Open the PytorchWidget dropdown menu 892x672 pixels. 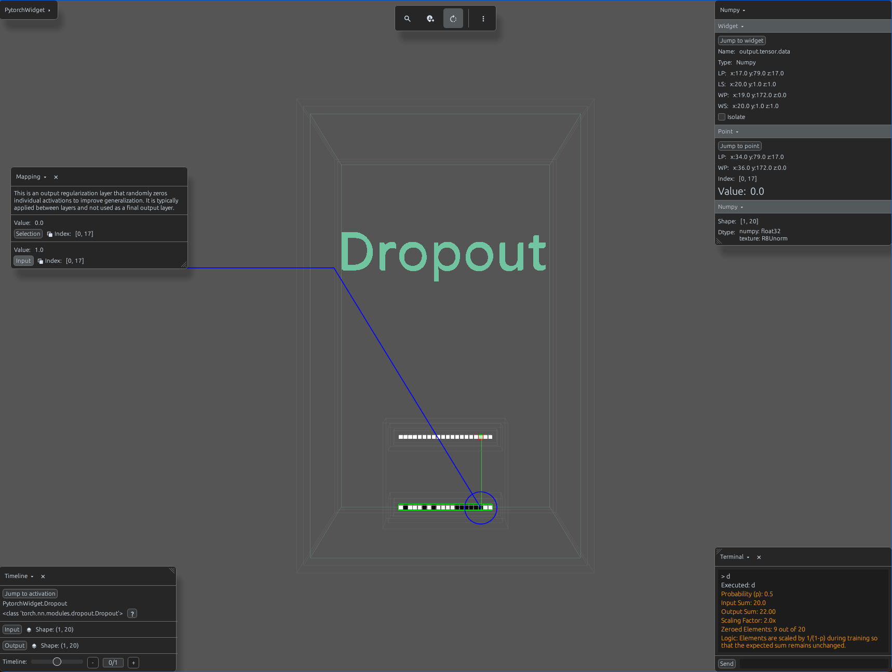tap(28, 10)
